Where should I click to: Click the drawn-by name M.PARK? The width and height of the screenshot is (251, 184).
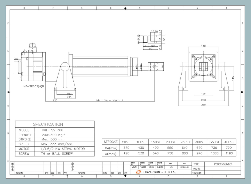pyautogui.click(x=134, y=167)
